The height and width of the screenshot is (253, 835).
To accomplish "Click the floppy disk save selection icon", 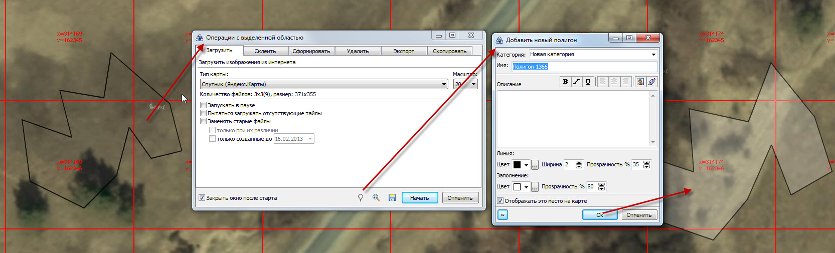I will pos(392,198).
